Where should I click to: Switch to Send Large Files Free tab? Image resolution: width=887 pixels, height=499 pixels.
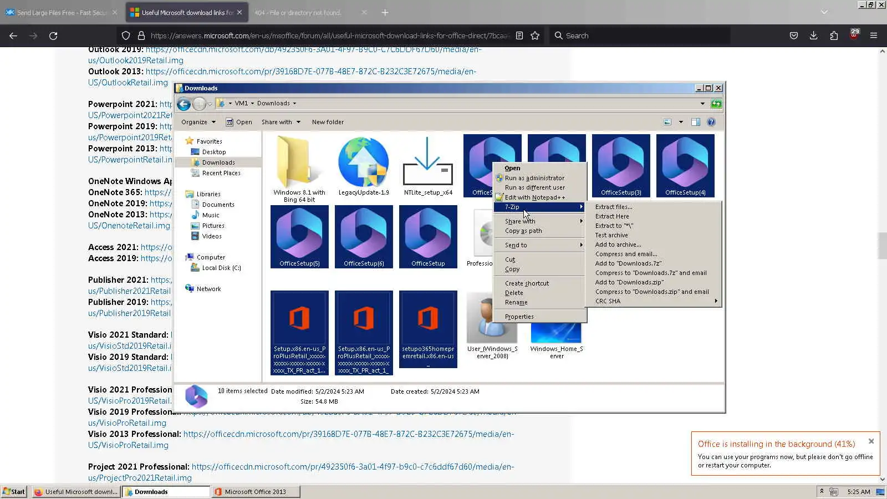point(61,12)
